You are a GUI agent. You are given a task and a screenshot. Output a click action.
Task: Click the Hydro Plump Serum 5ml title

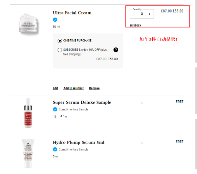pos(78,143)
